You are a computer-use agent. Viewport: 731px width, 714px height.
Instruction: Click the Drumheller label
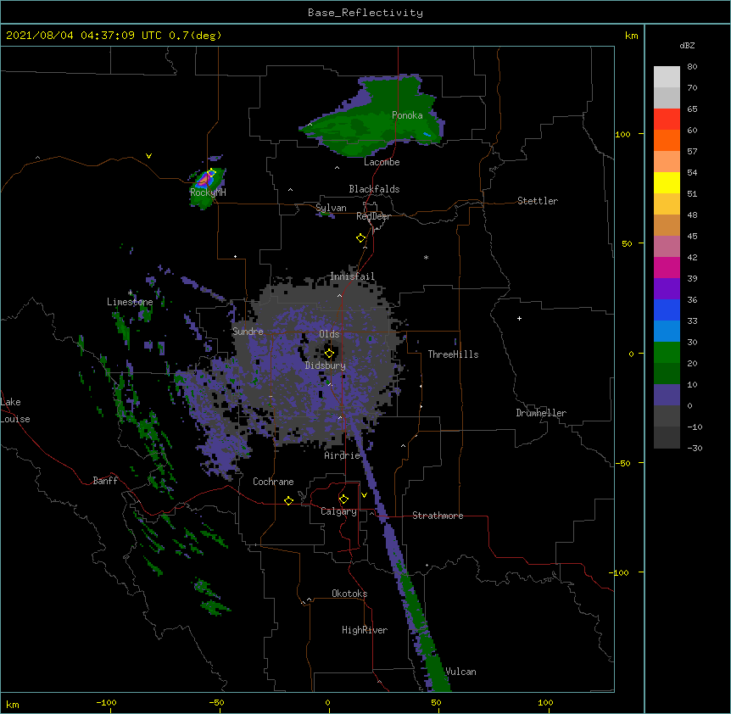(541, 413)
